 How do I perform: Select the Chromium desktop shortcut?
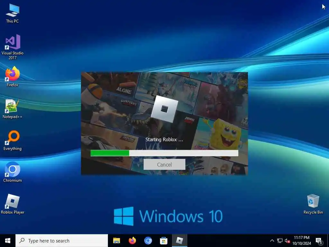pos(13,172)
